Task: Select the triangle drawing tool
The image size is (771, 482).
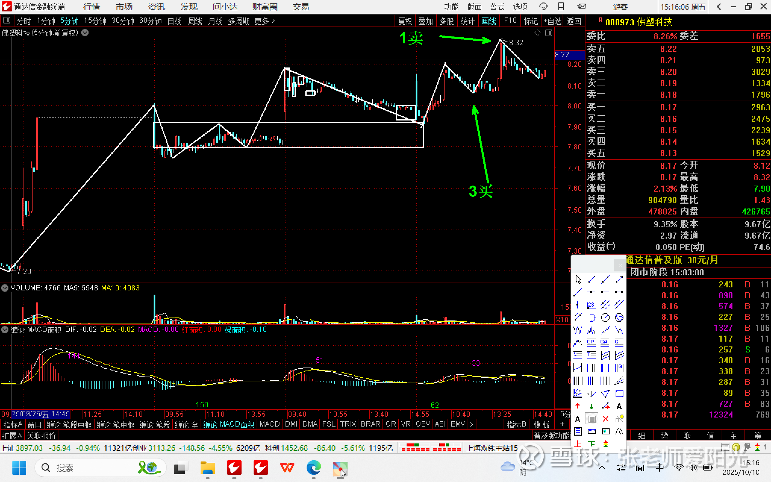Action: pyautogui.click(x=605, y=394)
